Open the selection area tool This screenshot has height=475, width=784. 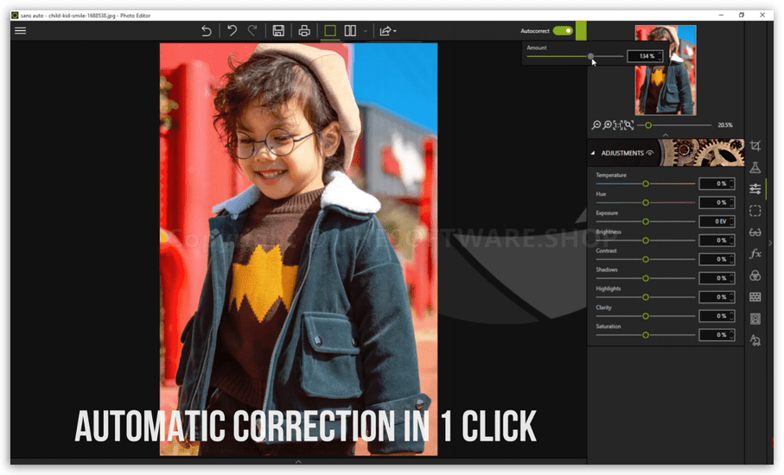click(x=755, y=211)
